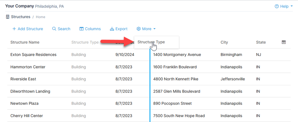Screen dimensions: 298x122
Task: Open the Structures breadcrumb link
Action: pyautogui.click(x=21, y=17)
